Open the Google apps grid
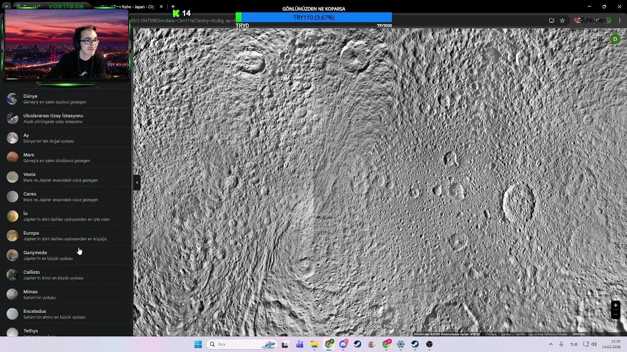The height and width of the screenshot is (352, 627). click(600, 39)
